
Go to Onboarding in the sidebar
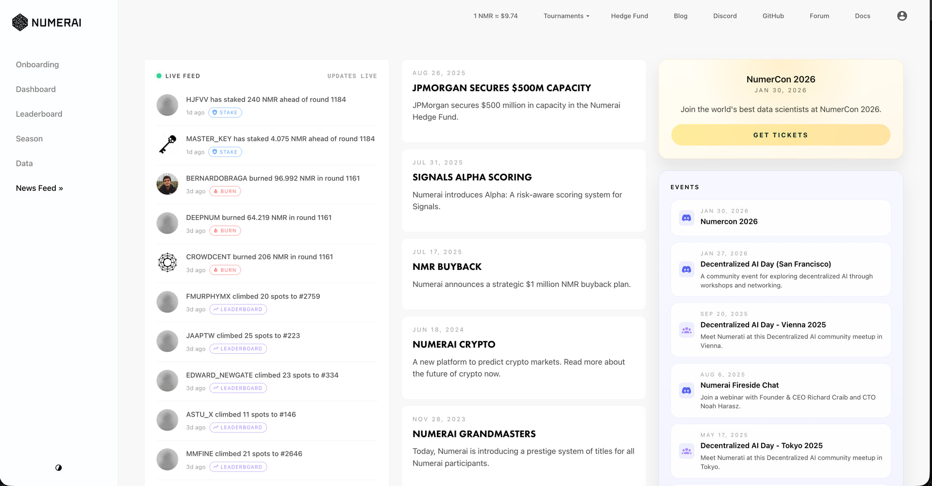pyautogui.click(x=37, y=65)
